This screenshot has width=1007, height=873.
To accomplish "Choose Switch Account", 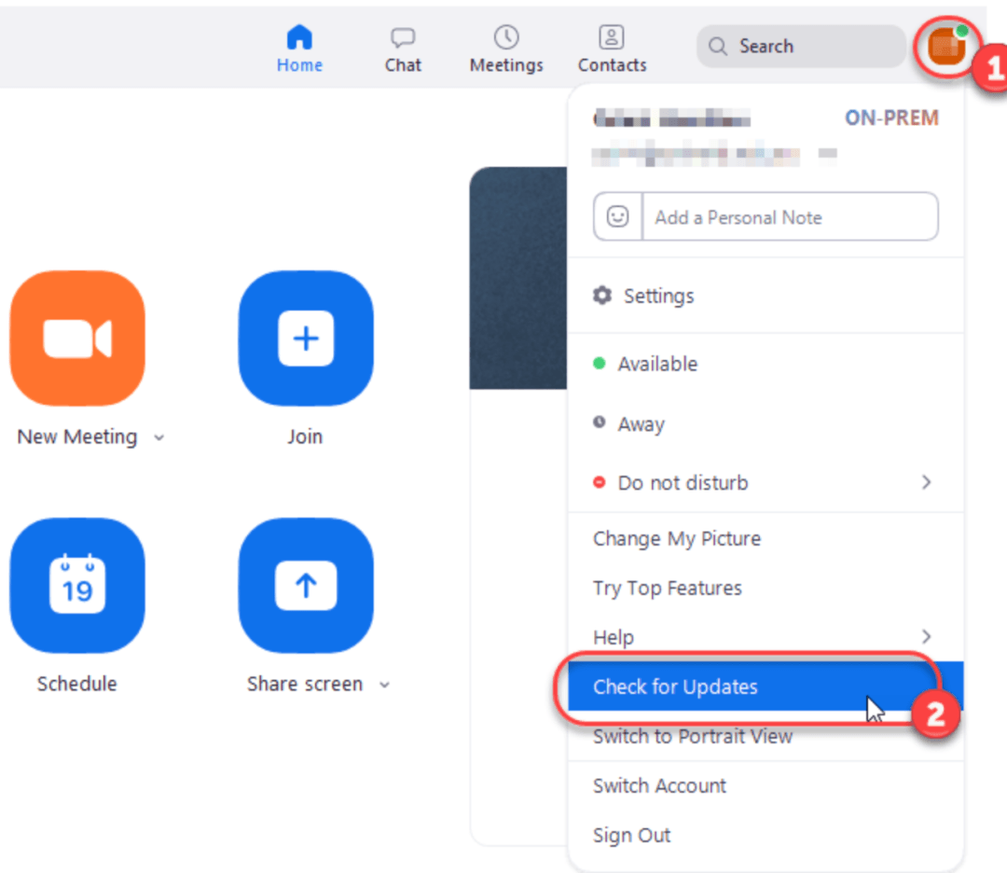I will (x=766, y=785).
